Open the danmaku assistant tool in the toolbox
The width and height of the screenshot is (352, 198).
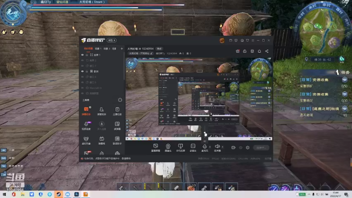86,111
